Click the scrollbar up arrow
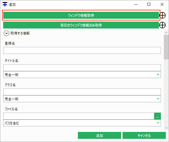 click(166, 33)
